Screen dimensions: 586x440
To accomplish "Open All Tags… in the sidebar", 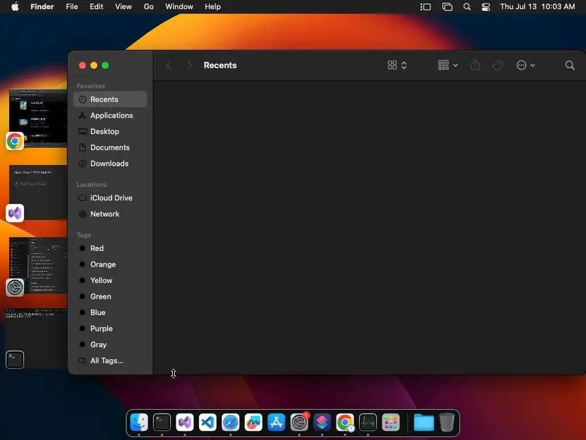I will coord(110,361).
